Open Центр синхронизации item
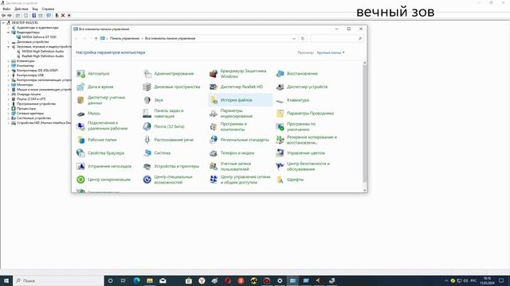 104,180
